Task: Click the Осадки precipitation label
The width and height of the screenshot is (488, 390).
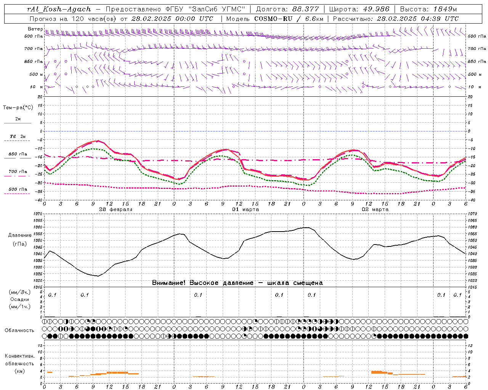Action: pos(20,299)
